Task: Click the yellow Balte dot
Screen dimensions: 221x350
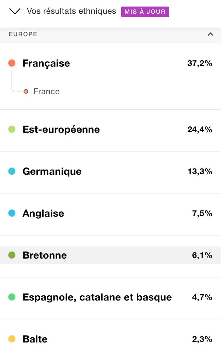Action: [x=12, y=339]
